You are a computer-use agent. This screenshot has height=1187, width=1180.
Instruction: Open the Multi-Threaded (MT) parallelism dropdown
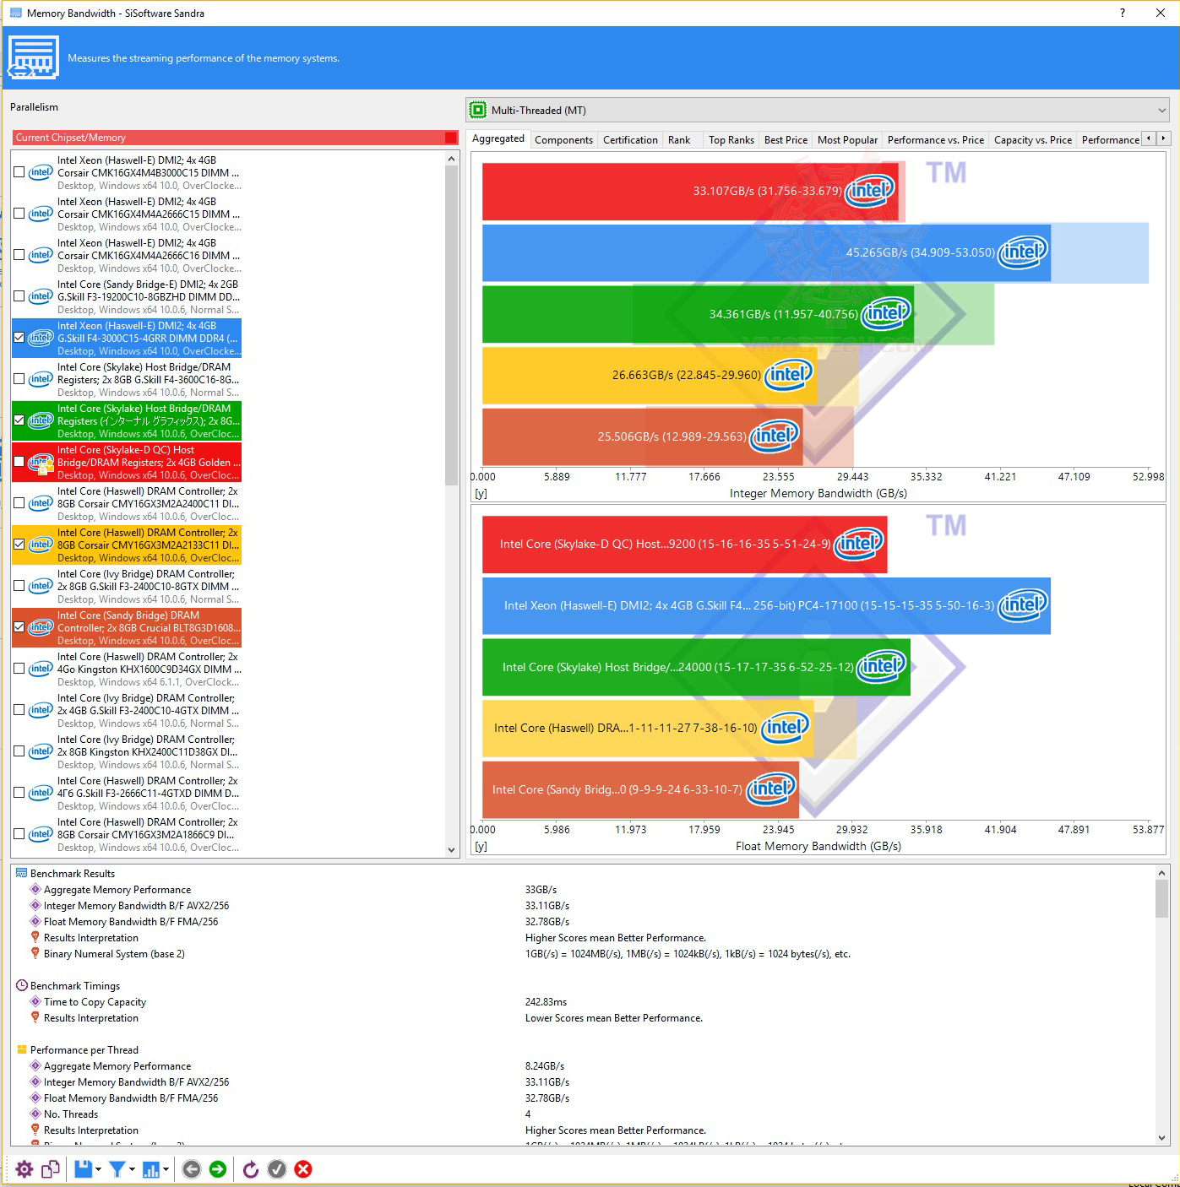[818, 111]
